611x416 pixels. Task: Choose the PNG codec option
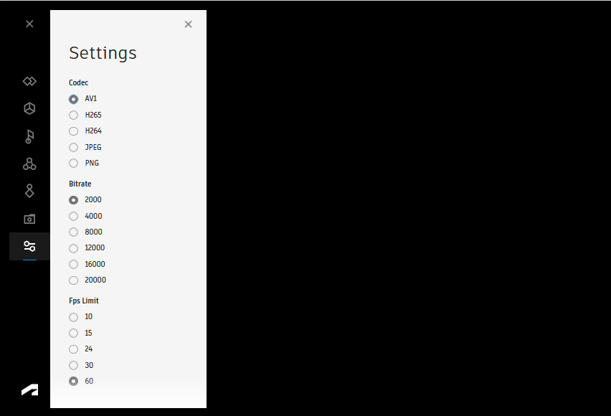[74, 164]
